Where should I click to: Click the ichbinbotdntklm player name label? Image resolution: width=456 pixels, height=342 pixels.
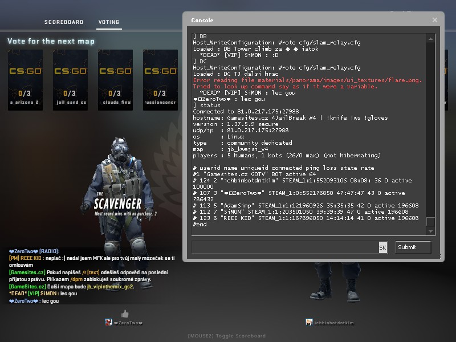click(334, 323)
